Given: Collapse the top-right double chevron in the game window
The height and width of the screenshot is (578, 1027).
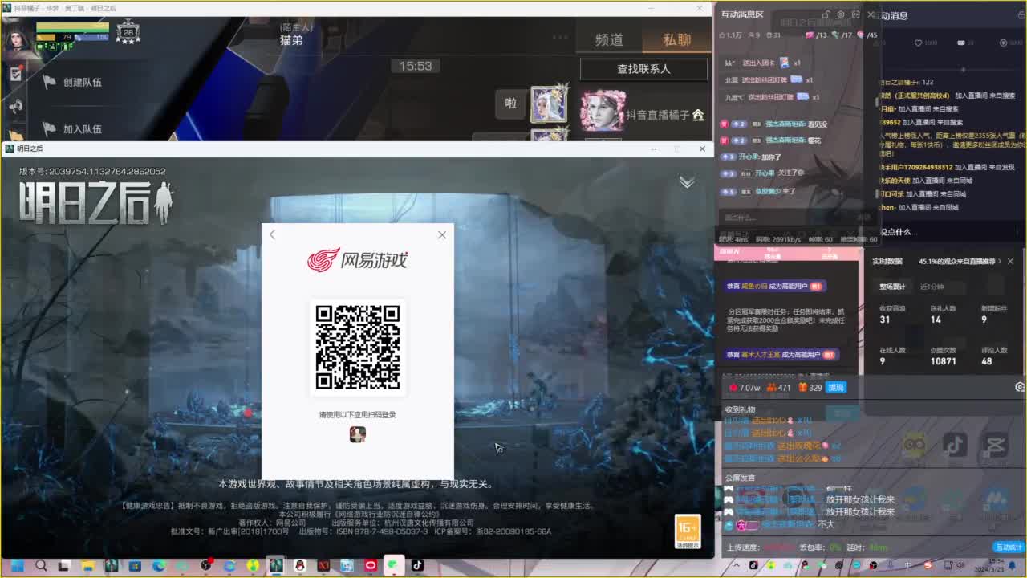Looking at the screenshot, I should click(x=687, y=182).
